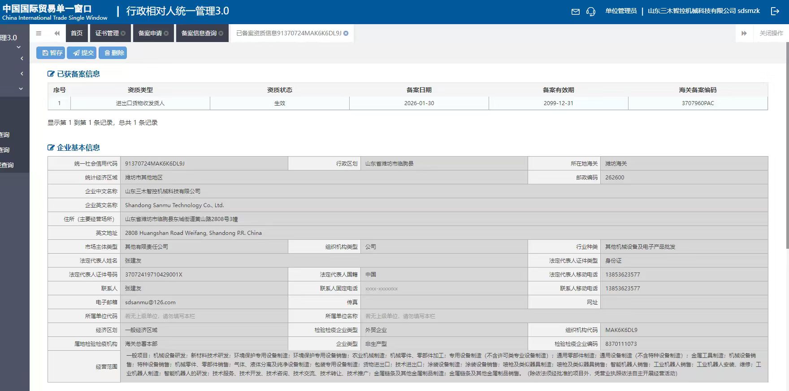Close the 已备案资质信息 tab
789x391 pixels.
[x=346, y=33]
